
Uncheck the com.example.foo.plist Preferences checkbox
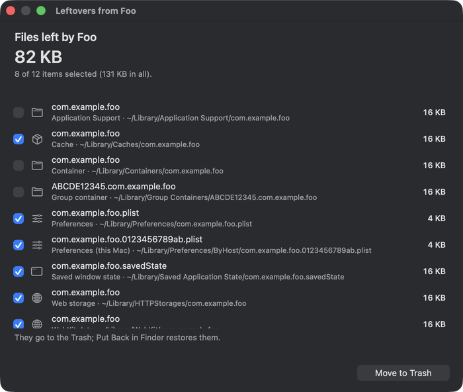[19, 219]
